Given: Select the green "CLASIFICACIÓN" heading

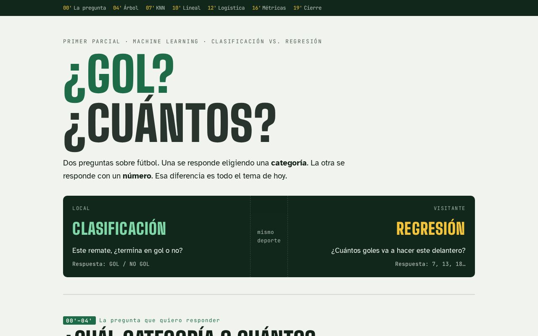Looking at the screenshot, I should click(119, 228).
